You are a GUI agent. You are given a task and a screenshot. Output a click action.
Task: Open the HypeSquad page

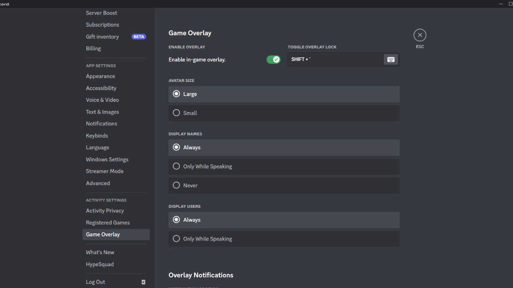pyautogui.click(x=100, y=264)
